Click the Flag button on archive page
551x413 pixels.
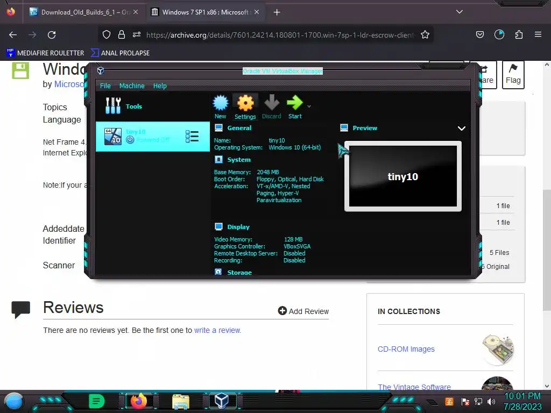pyautogui.click(x=513, y=74)
